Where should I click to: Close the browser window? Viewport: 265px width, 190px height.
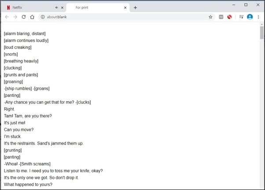258,5
